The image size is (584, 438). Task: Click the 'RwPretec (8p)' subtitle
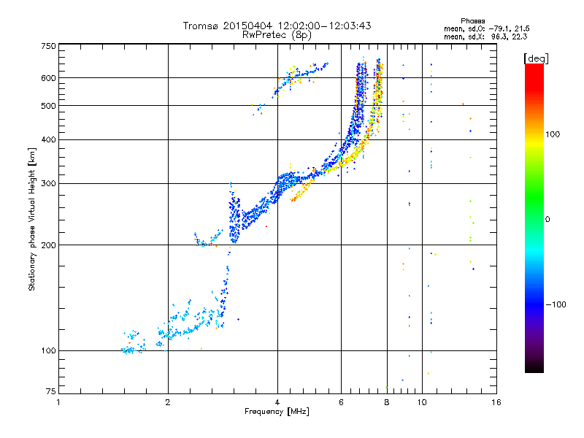[277, 35]
